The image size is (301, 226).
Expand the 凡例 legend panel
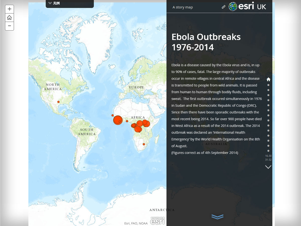[x=54, y=3]
